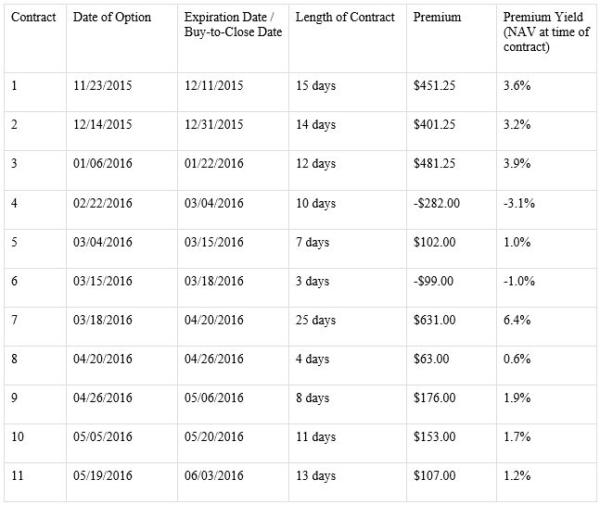
Task: Select contract number 11 cell
Action: (x=16, y=476)
